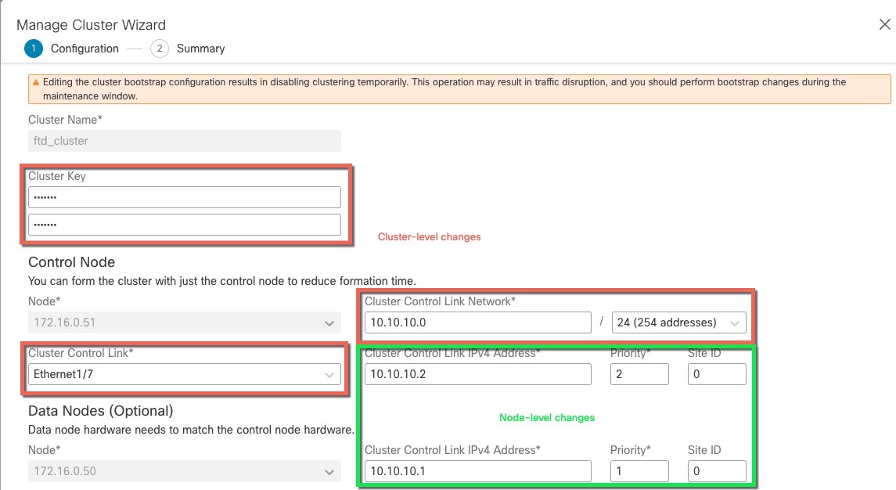Click the data node Site ID field
This screenshot has width=896, height=490.
tap(717, 471)
